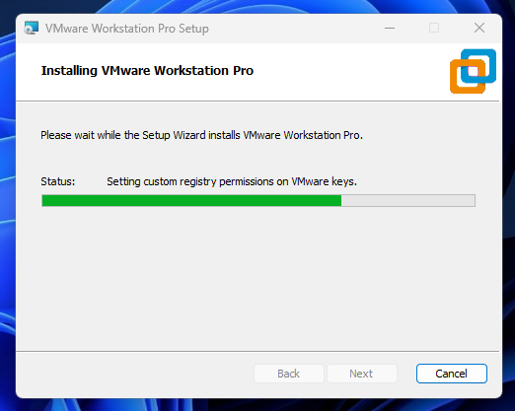The width and height of the screenshot is (515, 411).
Task: Click the disabled Back button
Action: point(288,374)
